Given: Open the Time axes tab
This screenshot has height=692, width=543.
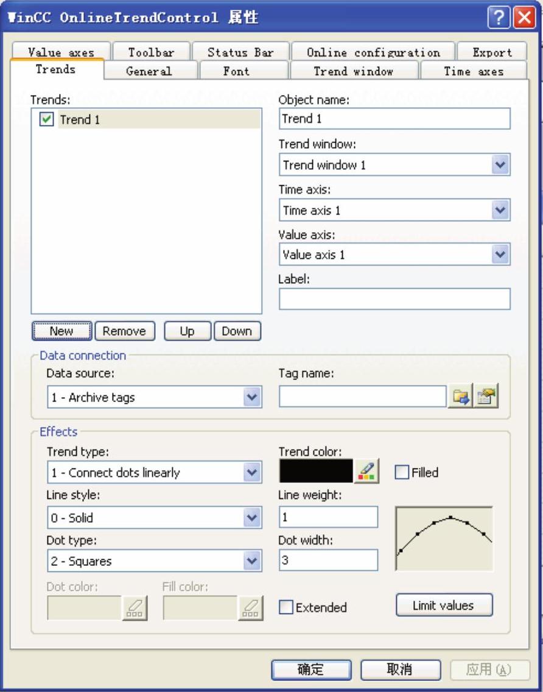Looking at the screenshot, I should [x=474, y=71].
